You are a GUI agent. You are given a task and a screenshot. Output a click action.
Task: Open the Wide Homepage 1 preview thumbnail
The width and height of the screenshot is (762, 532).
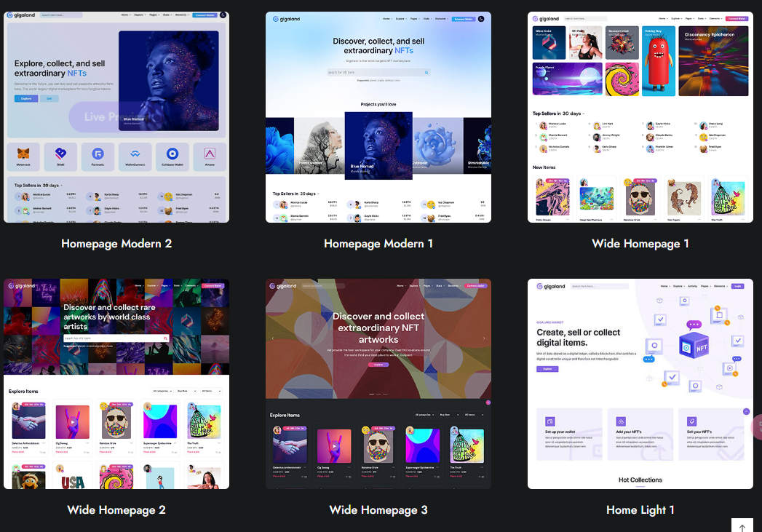640,117
